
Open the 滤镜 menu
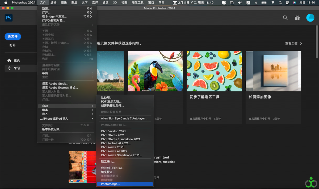coord(105,3)
